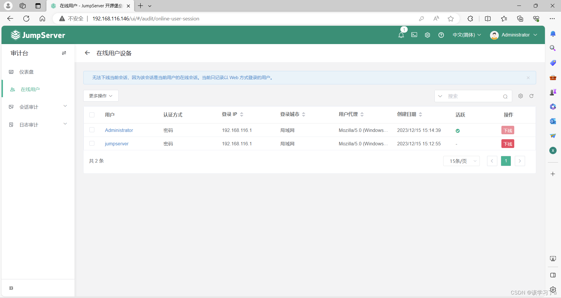Screen dimensions: 561x298
Task: Click the sidebar fold icon at bottom left
Action: pyautogui.click(x=11, y=288)
